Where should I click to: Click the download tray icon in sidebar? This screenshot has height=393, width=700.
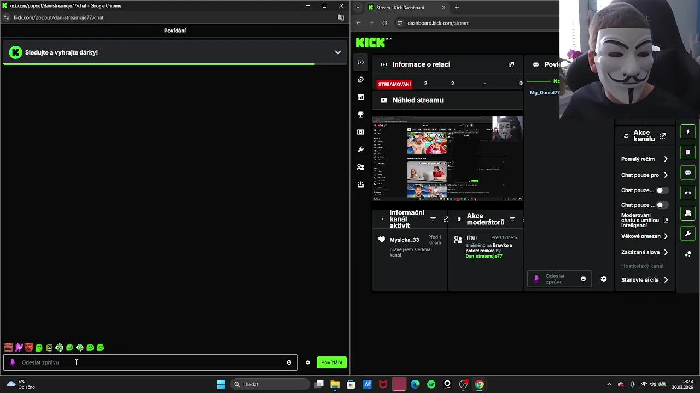[x=360, y=184]
